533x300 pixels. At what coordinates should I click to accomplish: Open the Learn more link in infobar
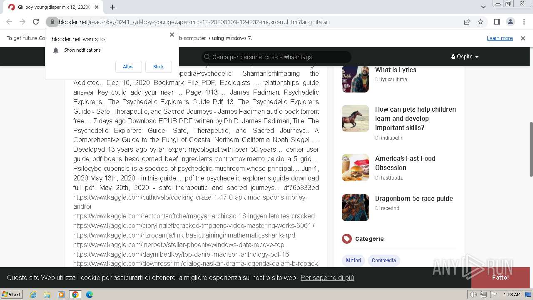[500, 38]
